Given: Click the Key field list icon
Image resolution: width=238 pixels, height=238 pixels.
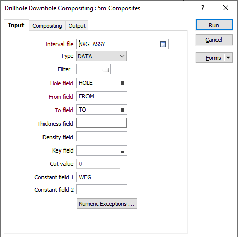Looking at the screenshot, I should [x=122, y=150].
